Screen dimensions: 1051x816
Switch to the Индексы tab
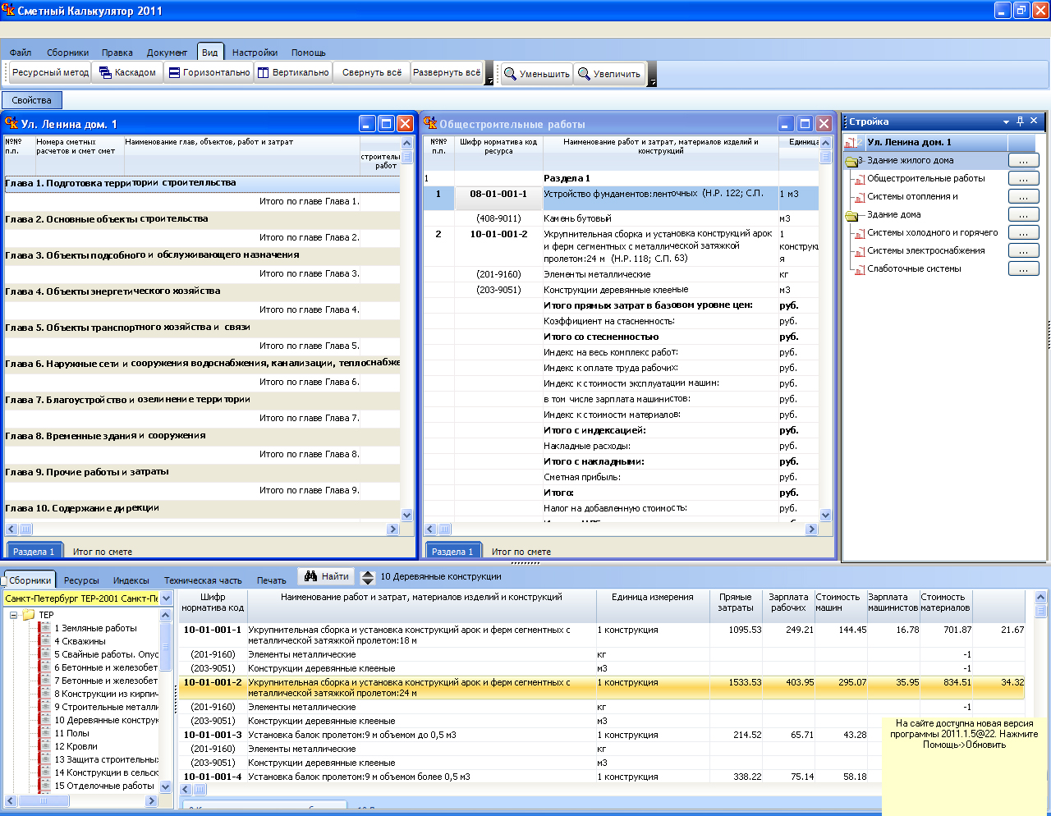[131, 580]
